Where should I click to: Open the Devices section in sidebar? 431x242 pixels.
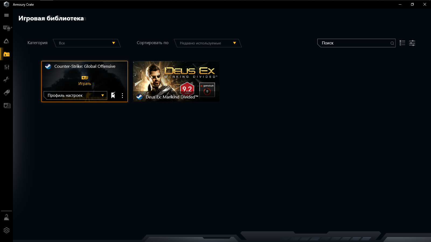pos(6,28)
